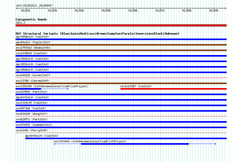Click the 91289k ruler position
This screenshot has height=162, width=234.
tap(214, 10)
